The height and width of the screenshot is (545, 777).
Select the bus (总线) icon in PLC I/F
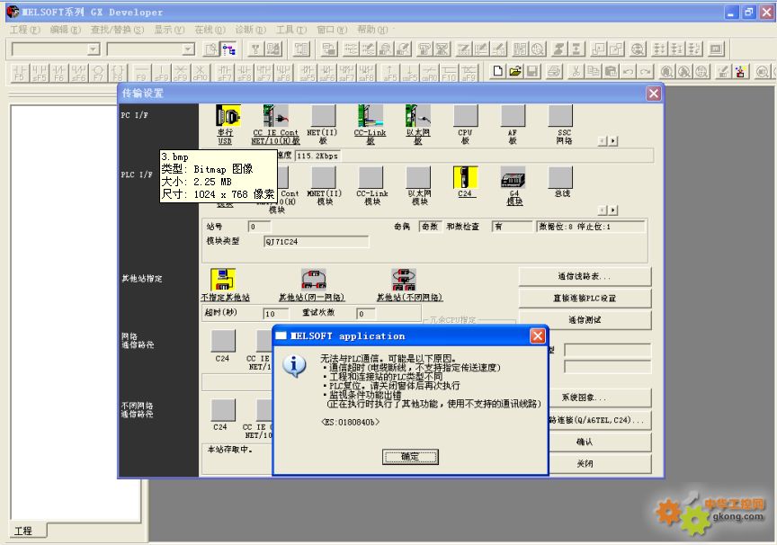pyautogui.click(x=560, y=177)
